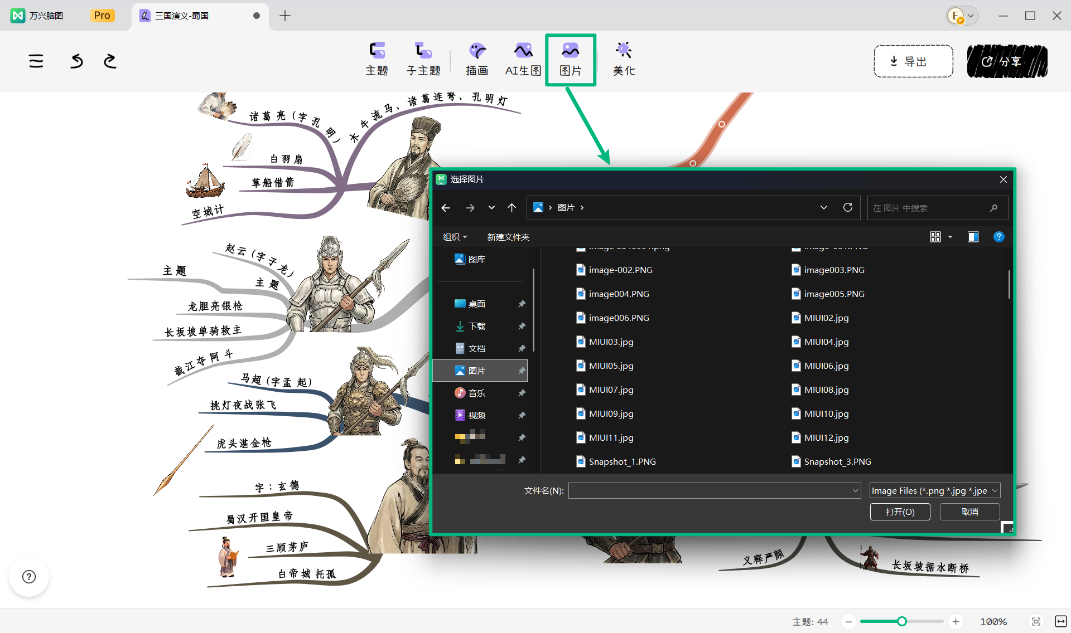Expand the address bar history dropdown
The image size is (1071, 633).
click(824, 208)
